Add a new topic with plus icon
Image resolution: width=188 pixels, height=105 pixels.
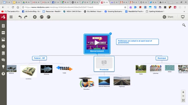35,17
